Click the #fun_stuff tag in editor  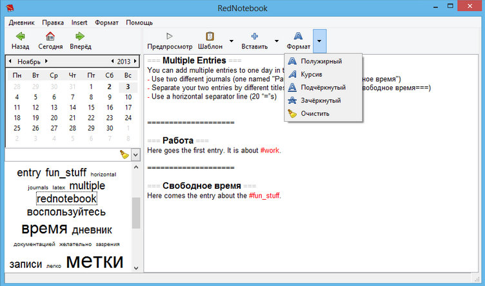point(264,196)
